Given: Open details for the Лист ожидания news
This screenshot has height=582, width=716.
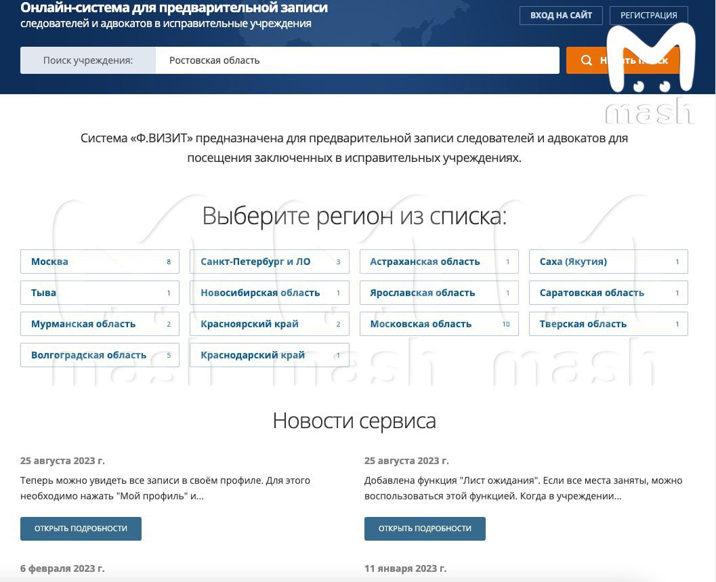Looking at the screenshot, I should (425, 528).
